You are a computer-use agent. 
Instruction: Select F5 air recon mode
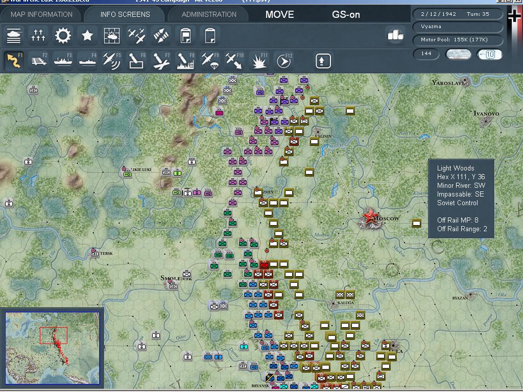[112, 61]
